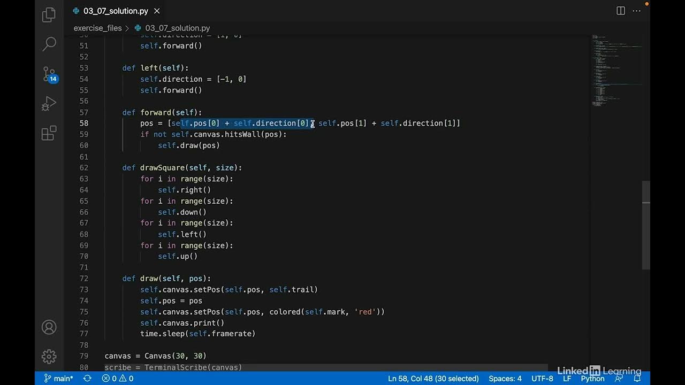Screen dimensions: 685x385
Task: Open the main branch picker
Action: pos(58,379)
